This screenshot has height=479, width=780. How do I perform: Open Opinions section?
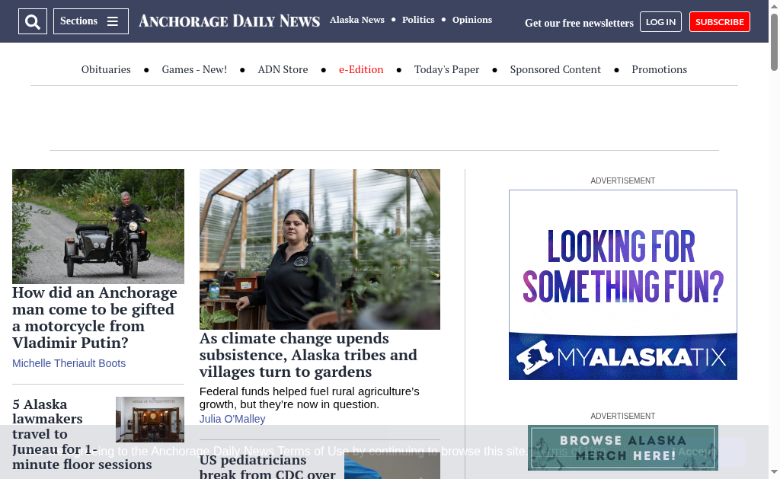pyautogui.click(x=472, y=20)
